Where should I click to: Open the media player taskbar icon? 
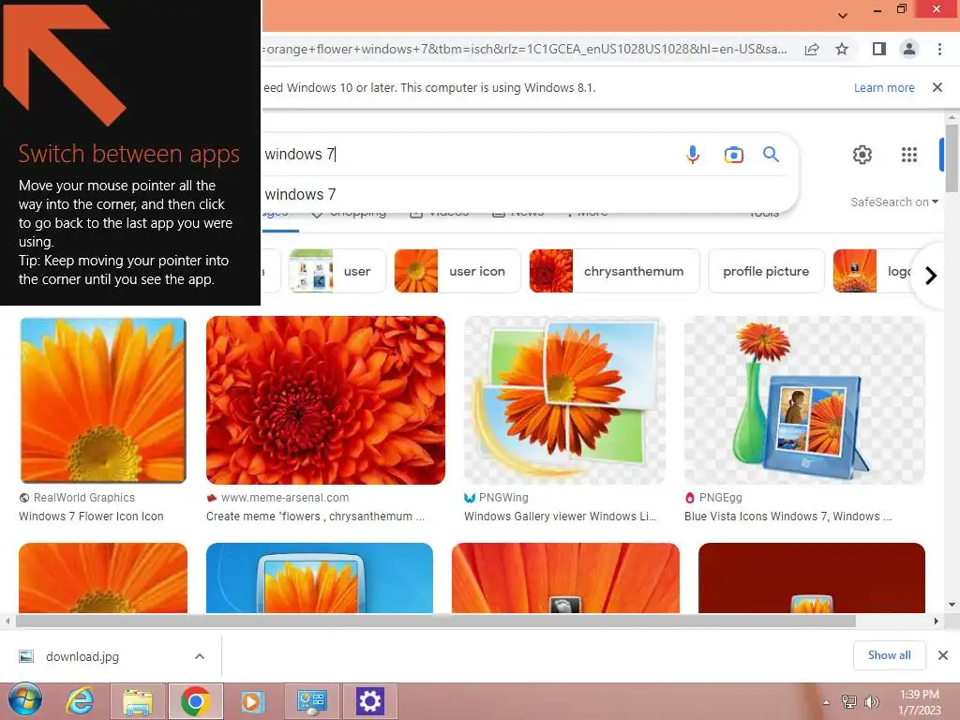pos(252,701)
